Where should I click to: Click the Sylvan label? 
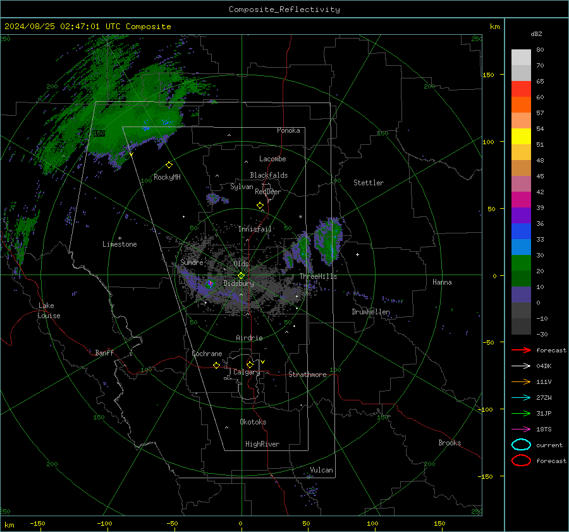tap(242, 187)
